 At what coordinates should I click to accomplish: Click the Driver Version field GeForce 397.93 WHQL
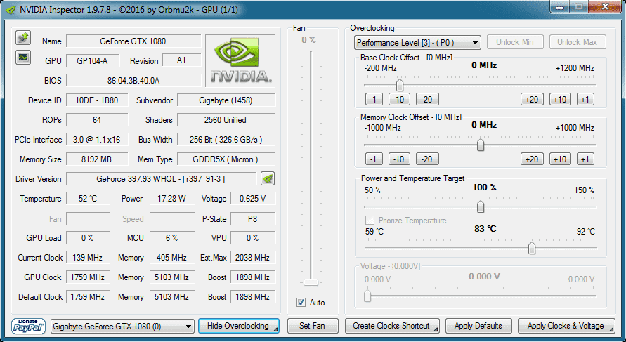[162, 179]
